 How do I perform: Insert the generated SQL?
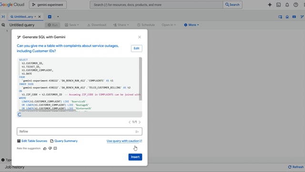(135, 157)
